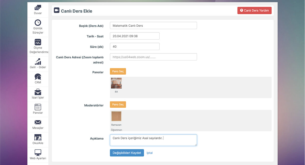Viewport: 305px width, 165px height.
Task: Open the Duvar sidebar icon
Action: pos(38,7)
